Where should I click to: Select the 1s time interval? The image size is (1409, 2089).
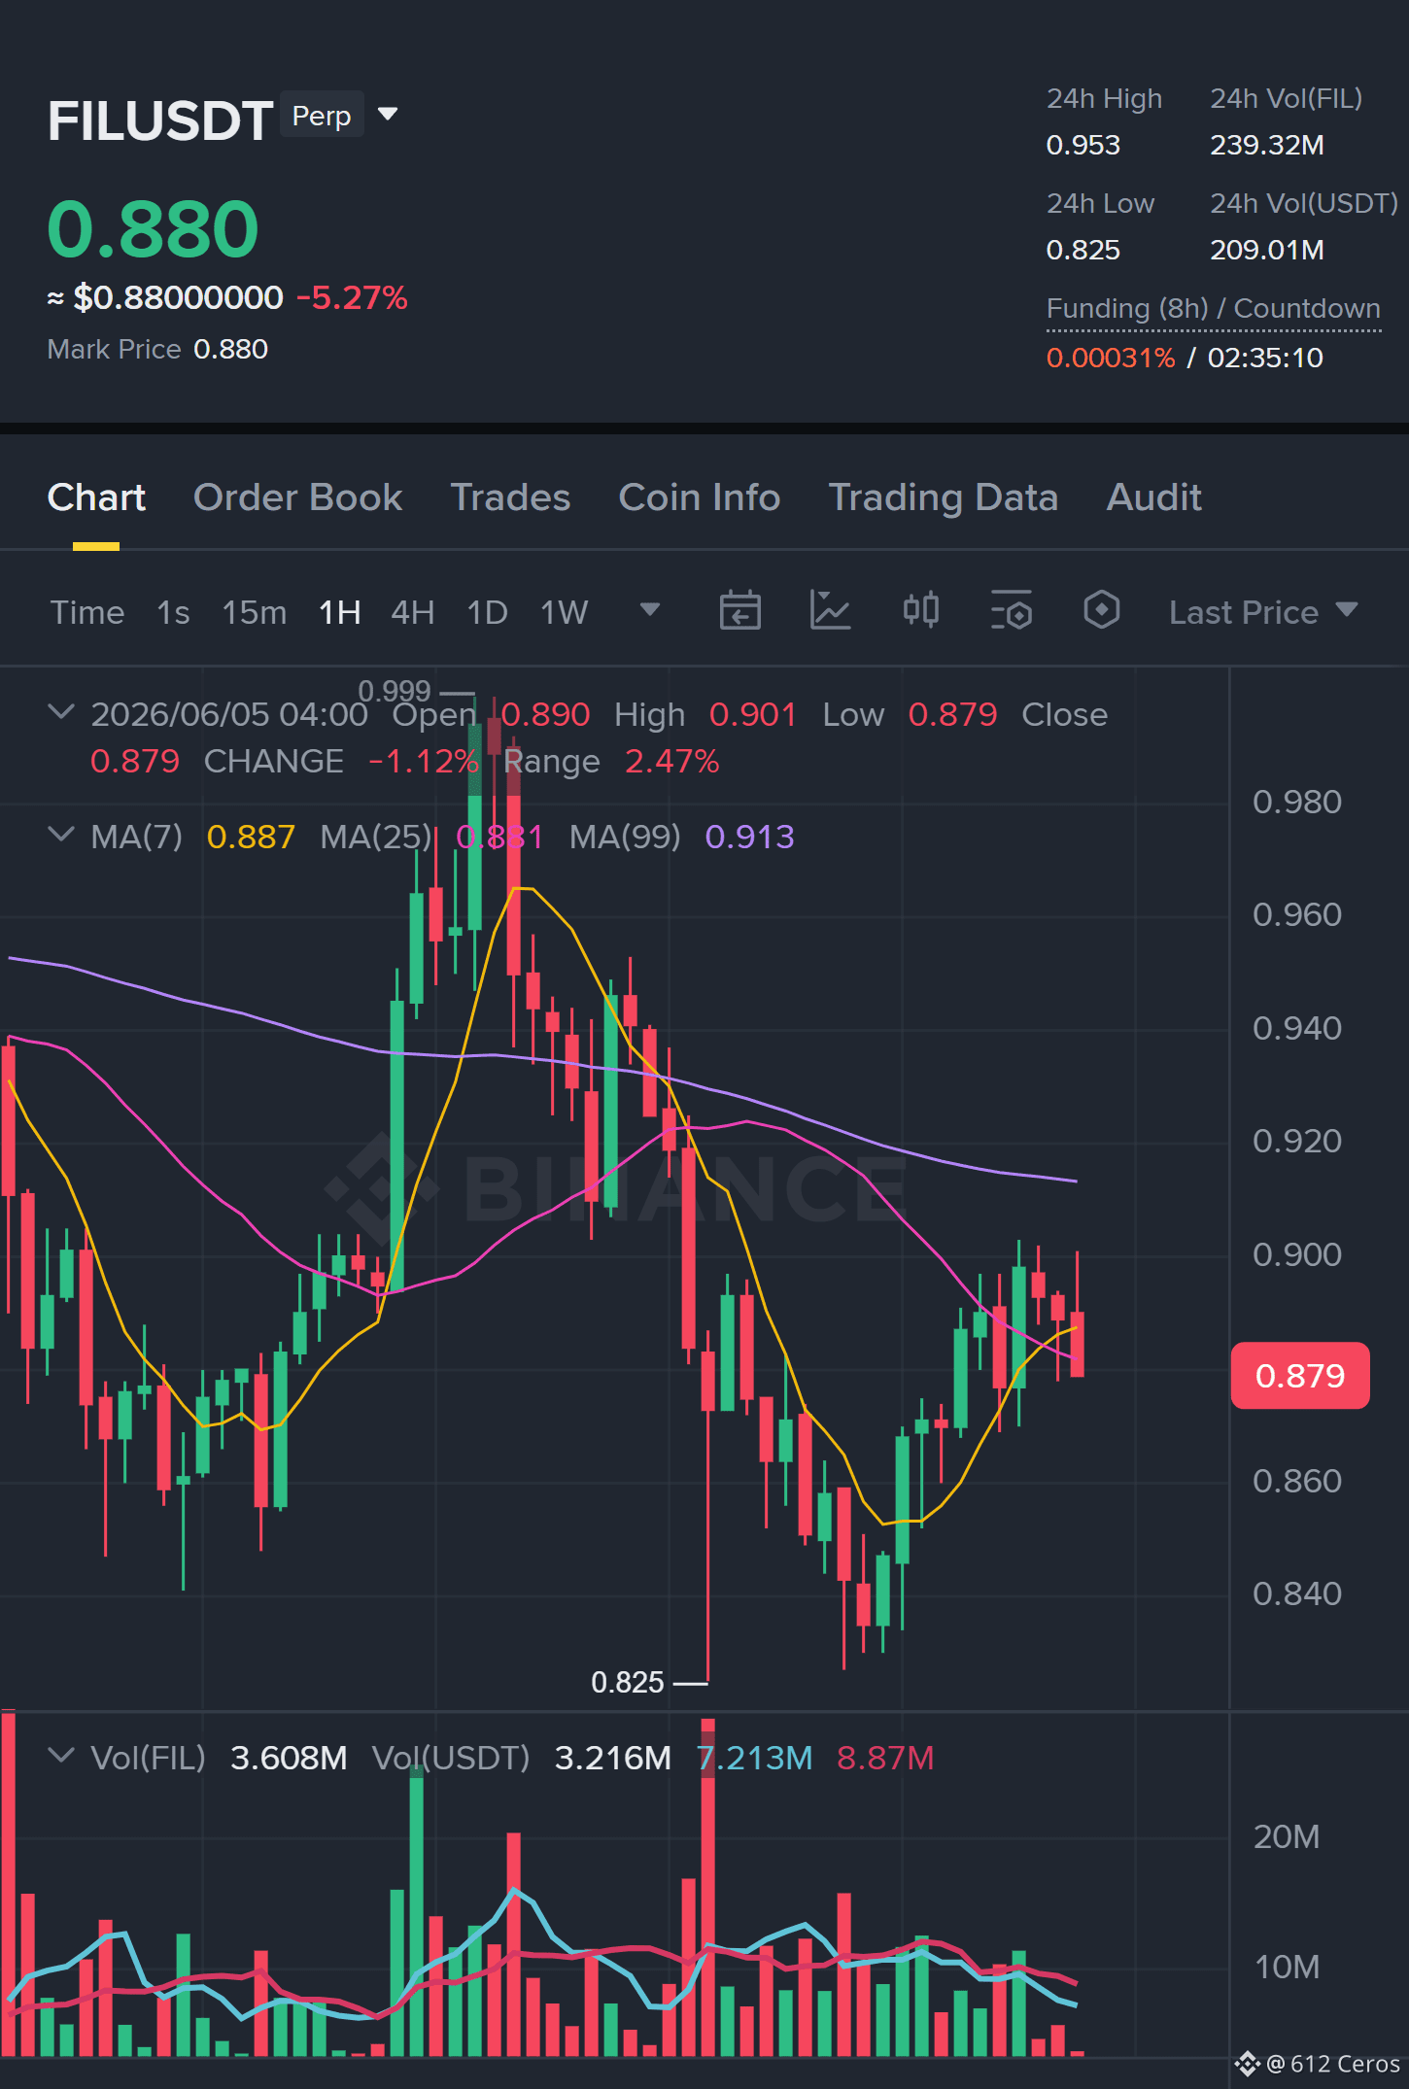(x=173, y=612)
